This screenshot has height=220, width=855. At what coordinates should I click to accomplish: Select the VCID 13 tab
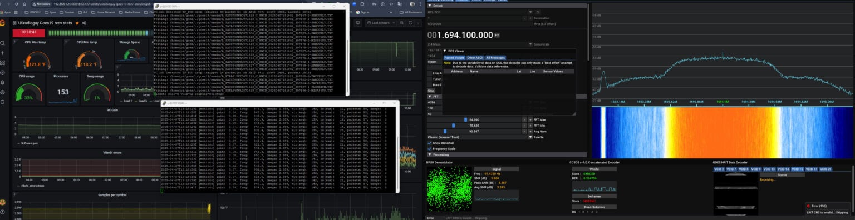point(769,169)
